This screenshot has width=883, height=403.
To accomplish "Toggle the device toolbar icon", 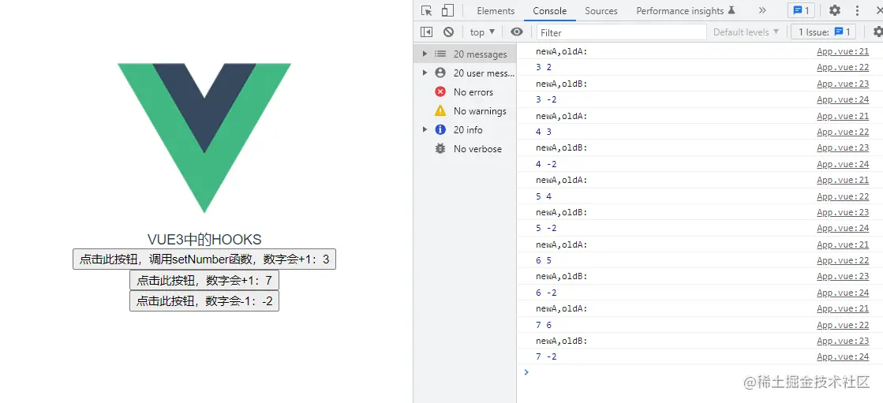I will (x=447, y=11).
